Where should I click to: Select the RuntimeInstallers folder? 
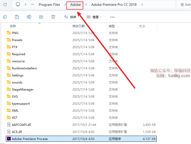(24, 68)
